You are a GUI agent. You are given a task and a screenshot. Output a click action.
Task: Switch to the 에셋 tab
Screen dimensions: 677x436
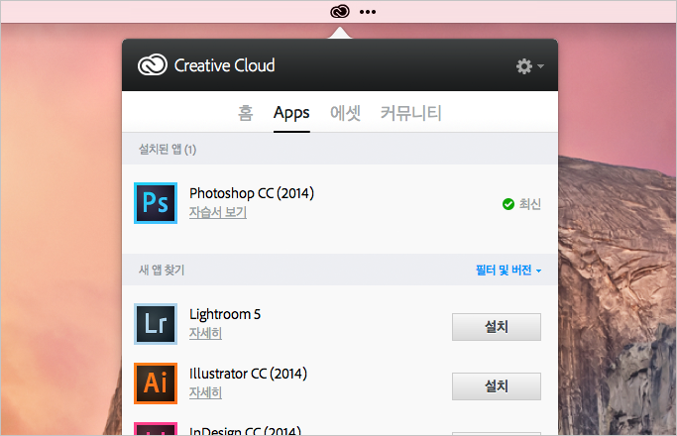pos(345,113)
